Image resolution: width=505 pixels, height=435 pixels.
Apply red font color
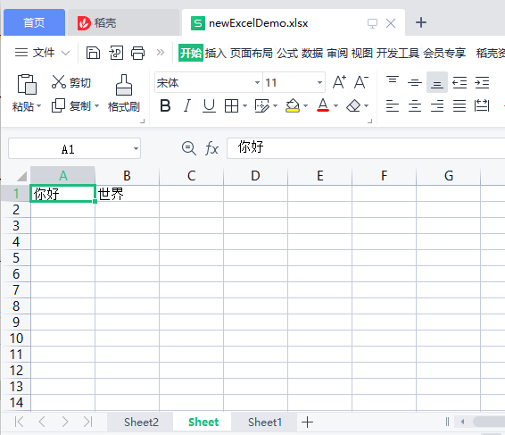pyautogui.click(x=323, y=105)
